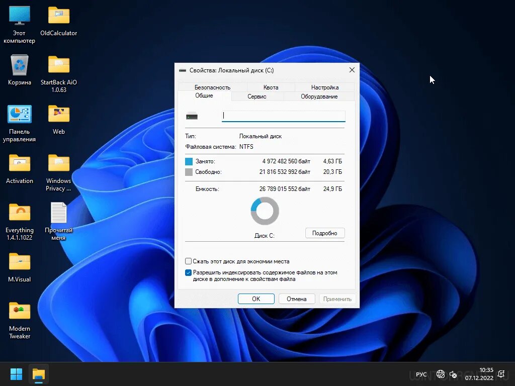
Task: Open the StartBack AiO 1.0.63 folder
Action: 58,64
